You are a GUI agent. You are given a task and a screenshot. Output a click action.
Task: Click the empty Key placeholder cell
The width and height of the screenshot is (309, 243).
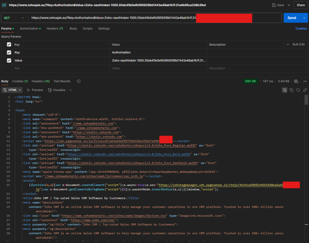point(61,68)
